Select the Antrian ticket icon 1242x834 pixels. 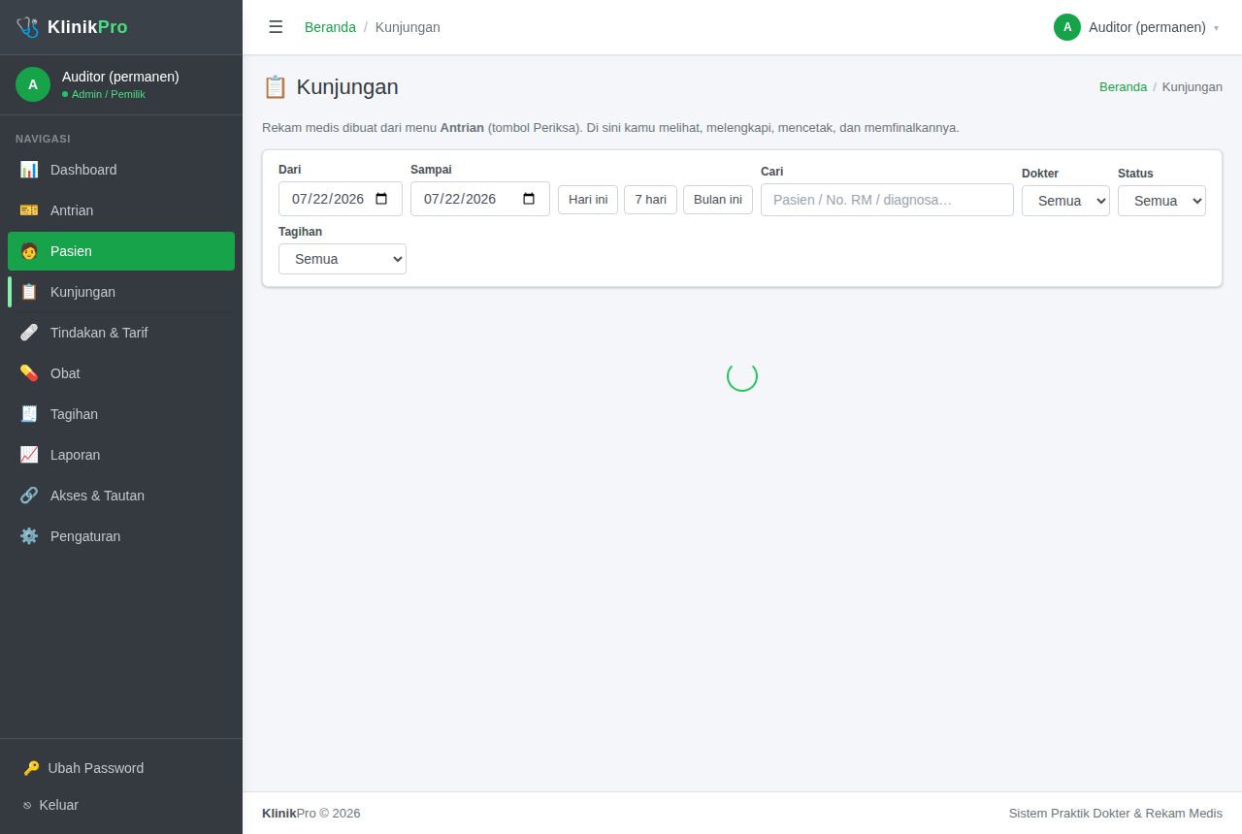point(29,210)
